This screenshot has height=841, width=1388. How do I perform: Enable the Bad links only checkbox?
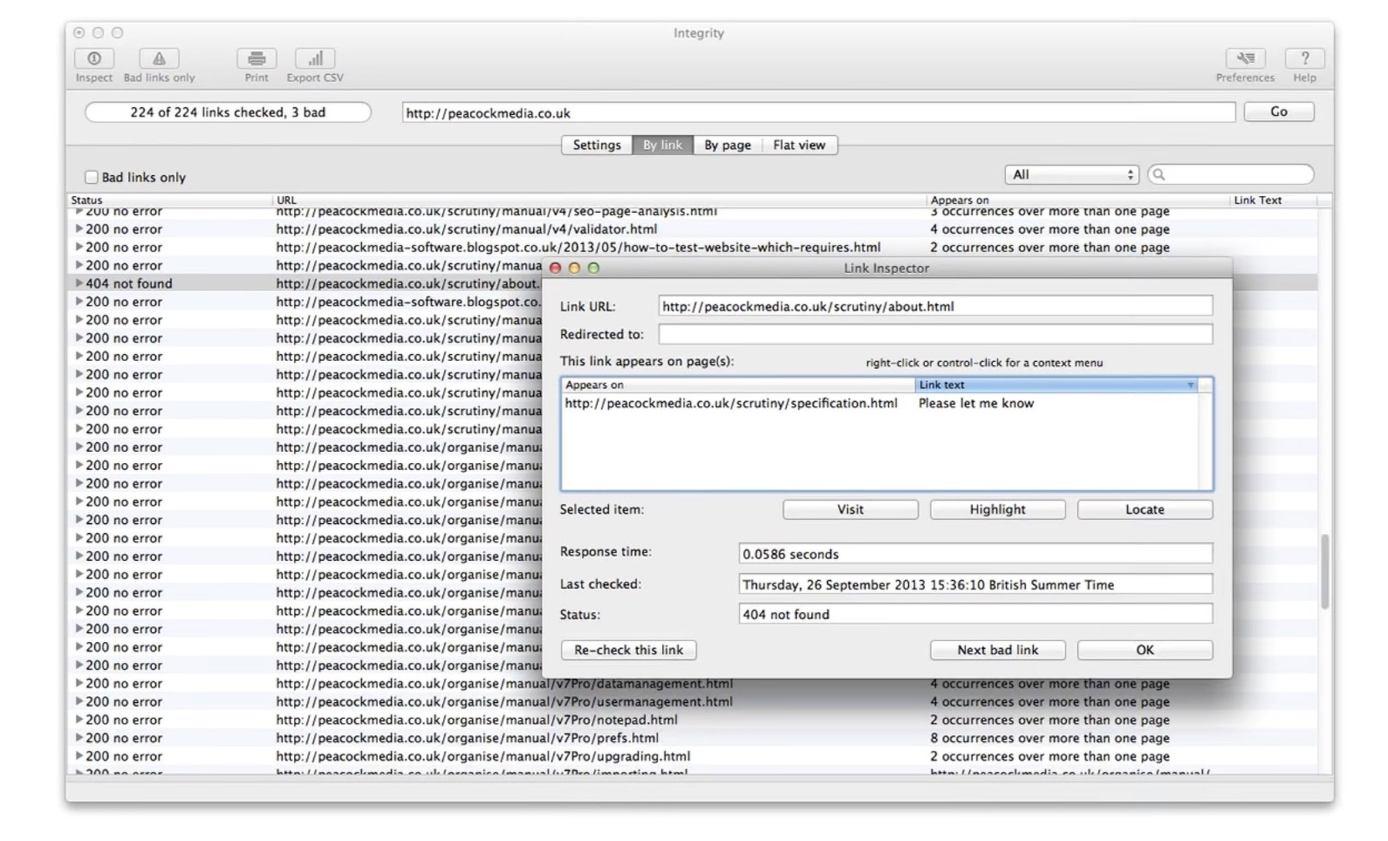91,177
